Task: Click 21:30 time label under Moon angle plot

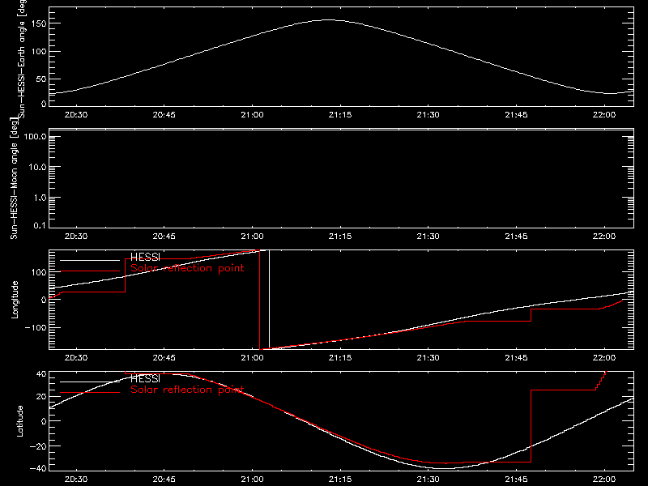Action: [428, 236]
